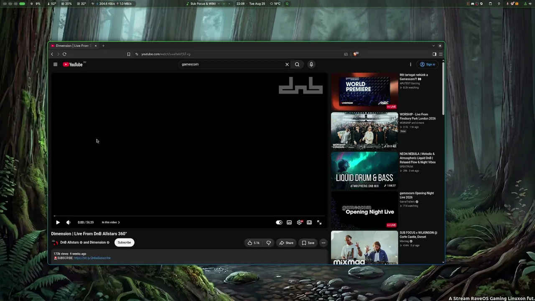Open gamescom Opening Night Live thumbnail
The image size is (535, 301).
pos(364,209)
